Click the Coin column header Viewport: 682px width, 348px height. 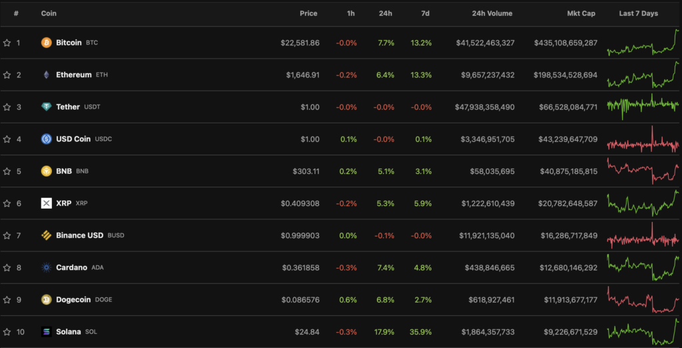(x=49, y=13)
